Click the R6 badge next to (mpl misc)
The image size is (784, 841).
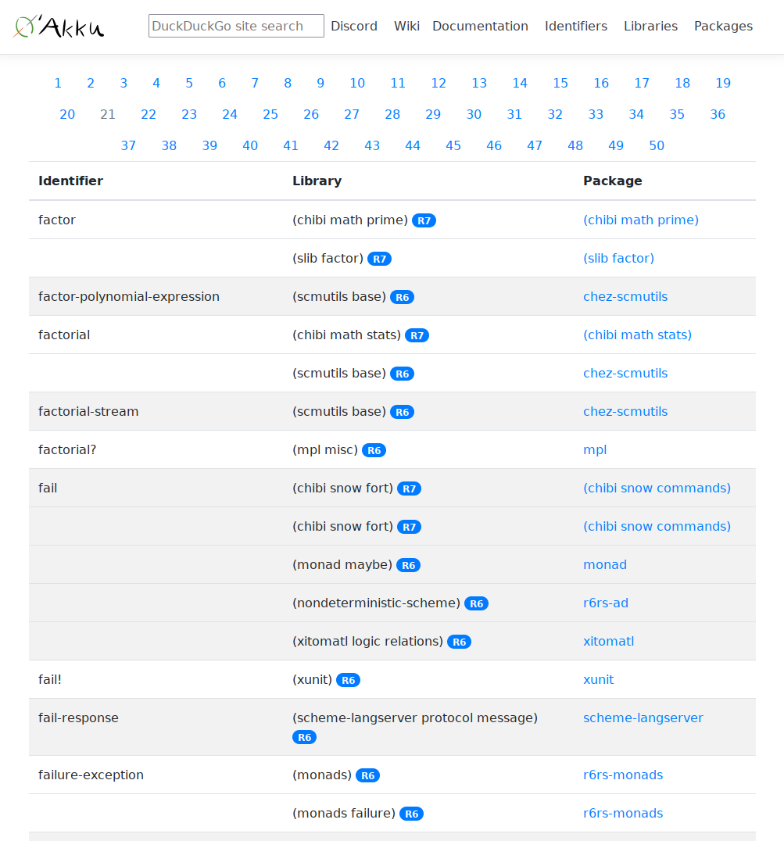(374, 450)
